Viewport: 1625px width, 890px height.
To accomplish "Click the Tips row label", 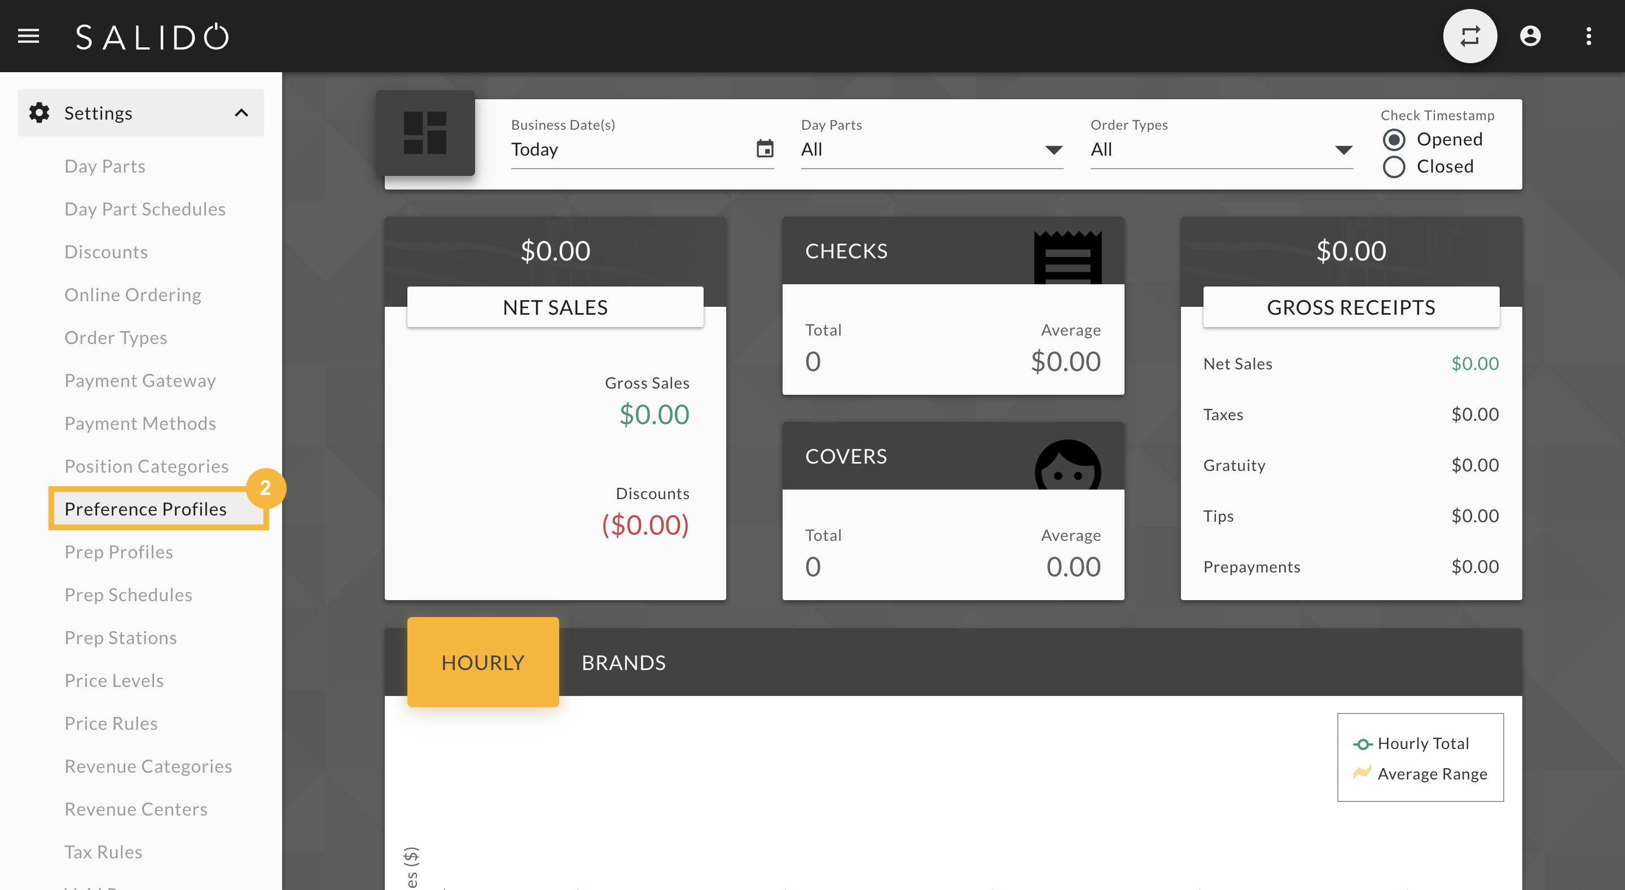I will (x=1218, y=516).
